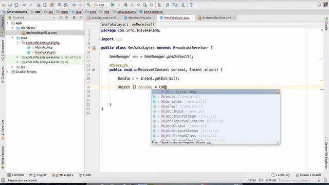Run the app with green play button
This screenshot has height=185, width=329.
[x=113, y=5]
